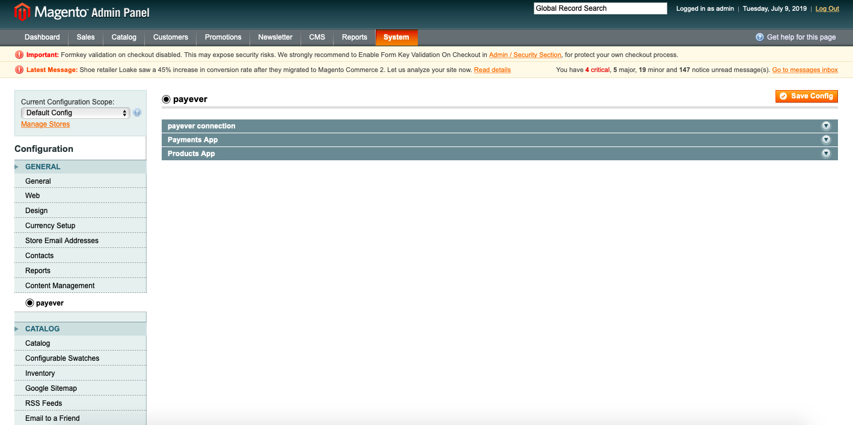
Task: Click the payever icon in the Configuration sidebar
Action: coord(29,303)
